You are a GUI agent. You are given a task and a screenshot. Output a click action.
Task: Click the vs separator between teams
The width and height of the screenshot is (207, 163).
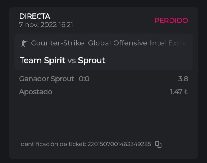72,61
